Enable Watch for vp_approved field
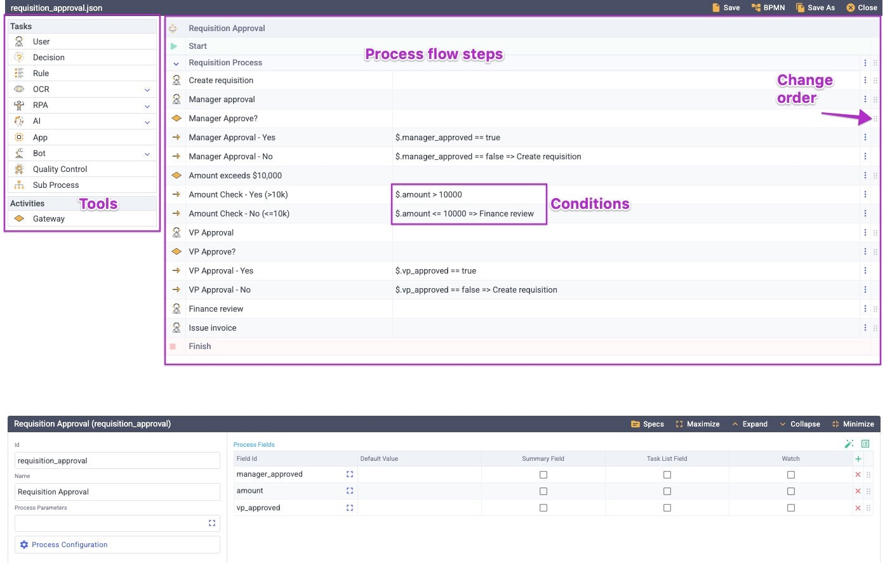Screen dimensions: 885x563 click(790, 508)
